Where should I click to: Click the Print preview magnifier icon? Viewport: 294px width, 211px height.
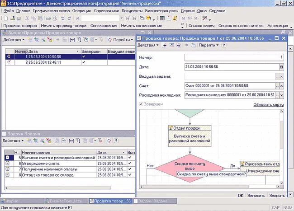pos(55,18)
